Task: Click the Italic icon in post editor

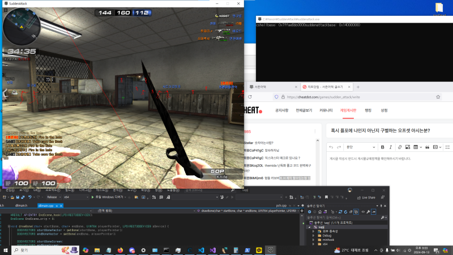Action: (391, 147)
